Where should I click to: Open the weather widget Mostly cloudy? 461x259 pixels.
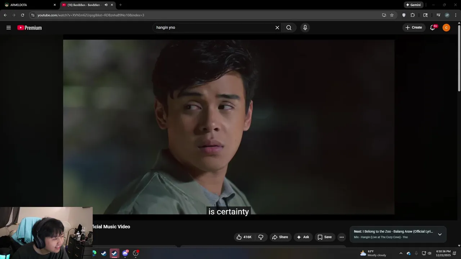coord(373,253)
